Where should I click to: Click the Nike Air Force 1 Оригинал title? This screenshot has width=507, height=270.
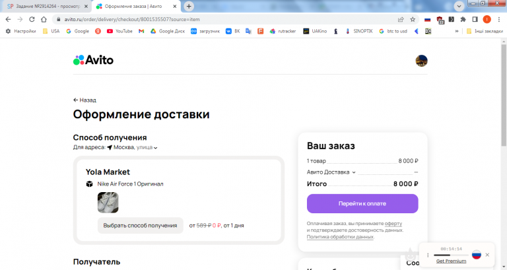tap(130, 184)
